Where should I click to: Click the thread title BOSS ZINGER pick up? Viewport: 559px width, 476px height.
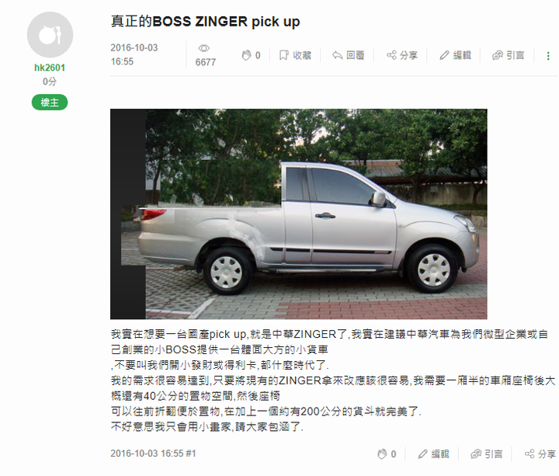pos(205,22)
